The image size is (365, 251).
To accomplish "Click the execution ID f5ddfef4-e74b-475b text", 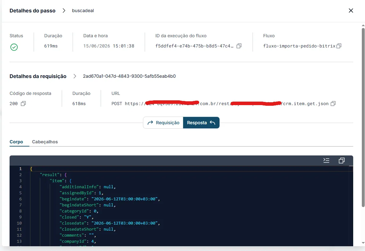I will point(194,46).
